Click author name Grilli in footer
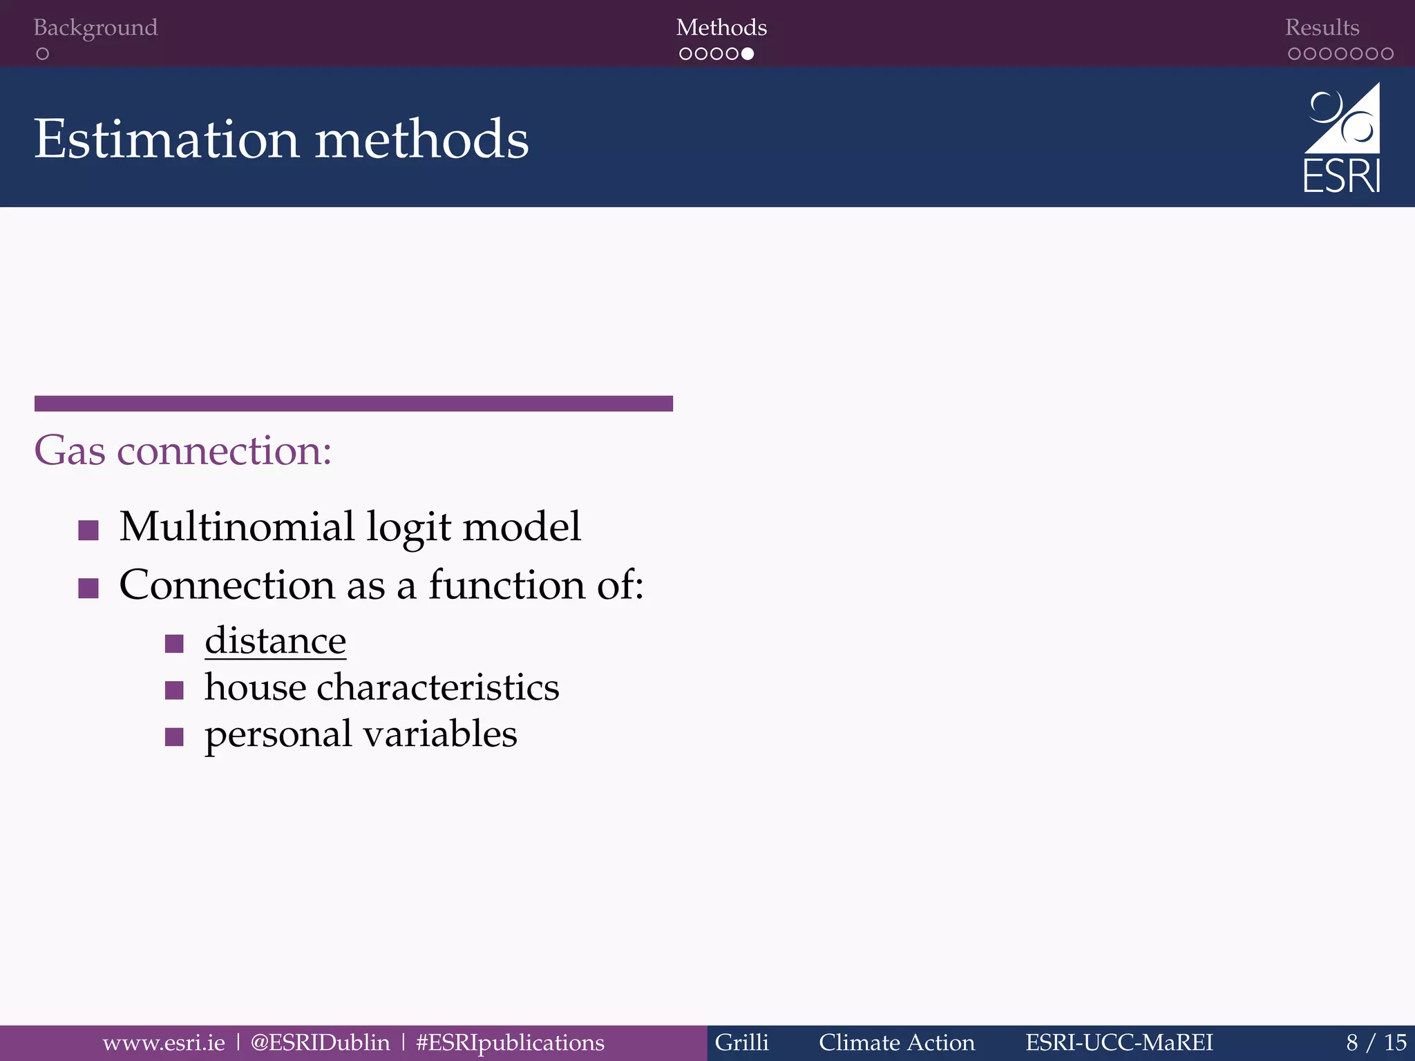This screenshot has height=1061, width=1415. (741, 1042)
